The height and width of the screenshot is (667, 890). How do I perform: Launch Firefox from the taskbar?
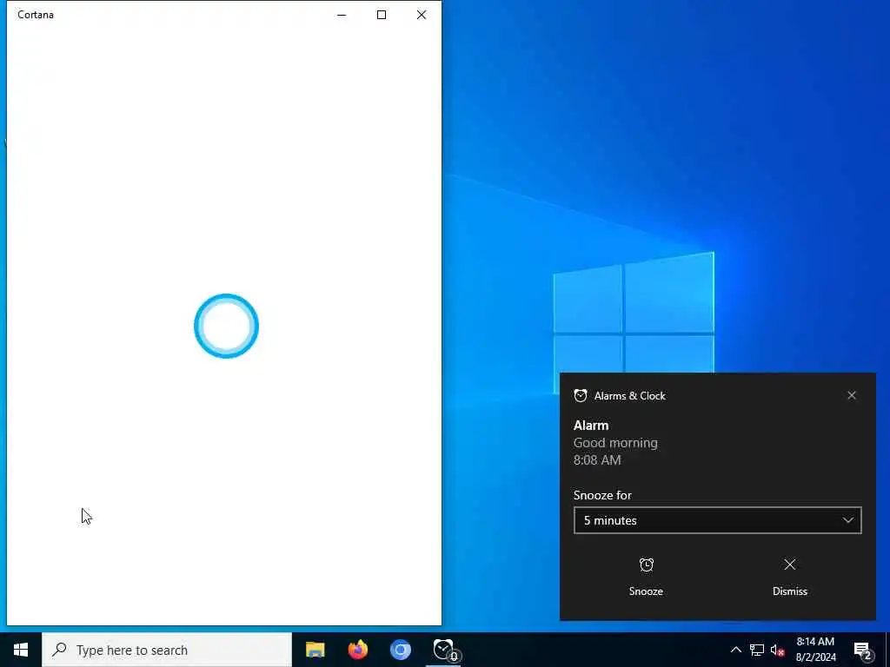click(357, 650)
